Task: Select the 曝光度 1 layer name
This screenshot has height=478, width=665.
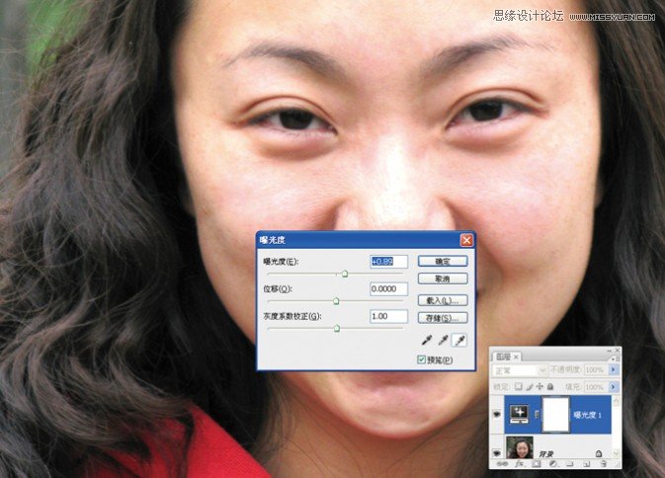Action: click(x=587, y=415)
